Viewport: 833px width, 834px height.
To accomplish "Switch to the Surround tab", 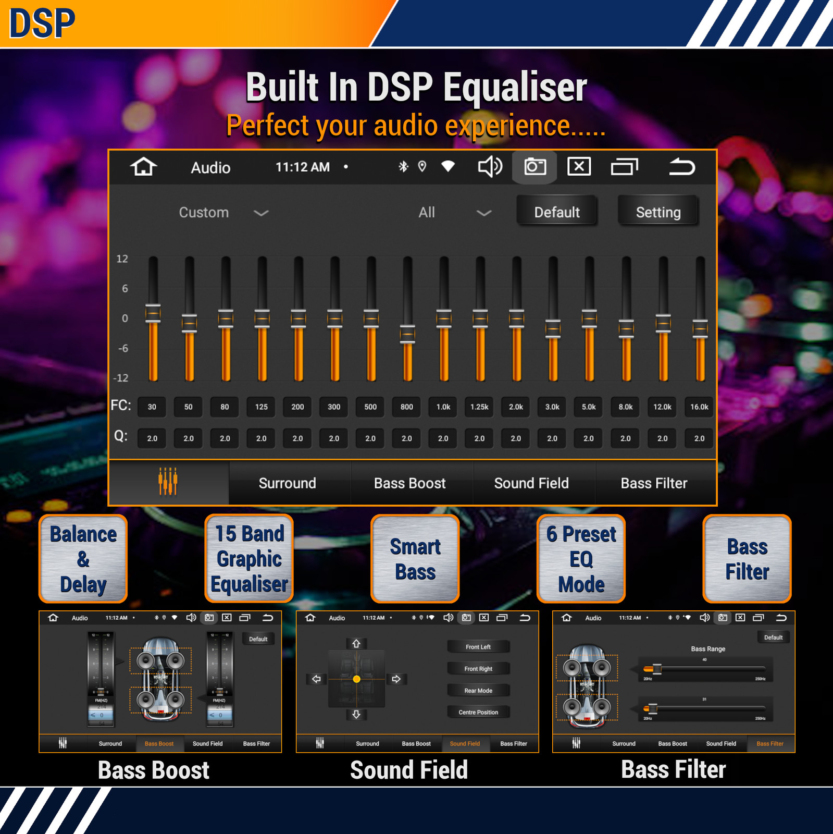I will tap(287, 483).
